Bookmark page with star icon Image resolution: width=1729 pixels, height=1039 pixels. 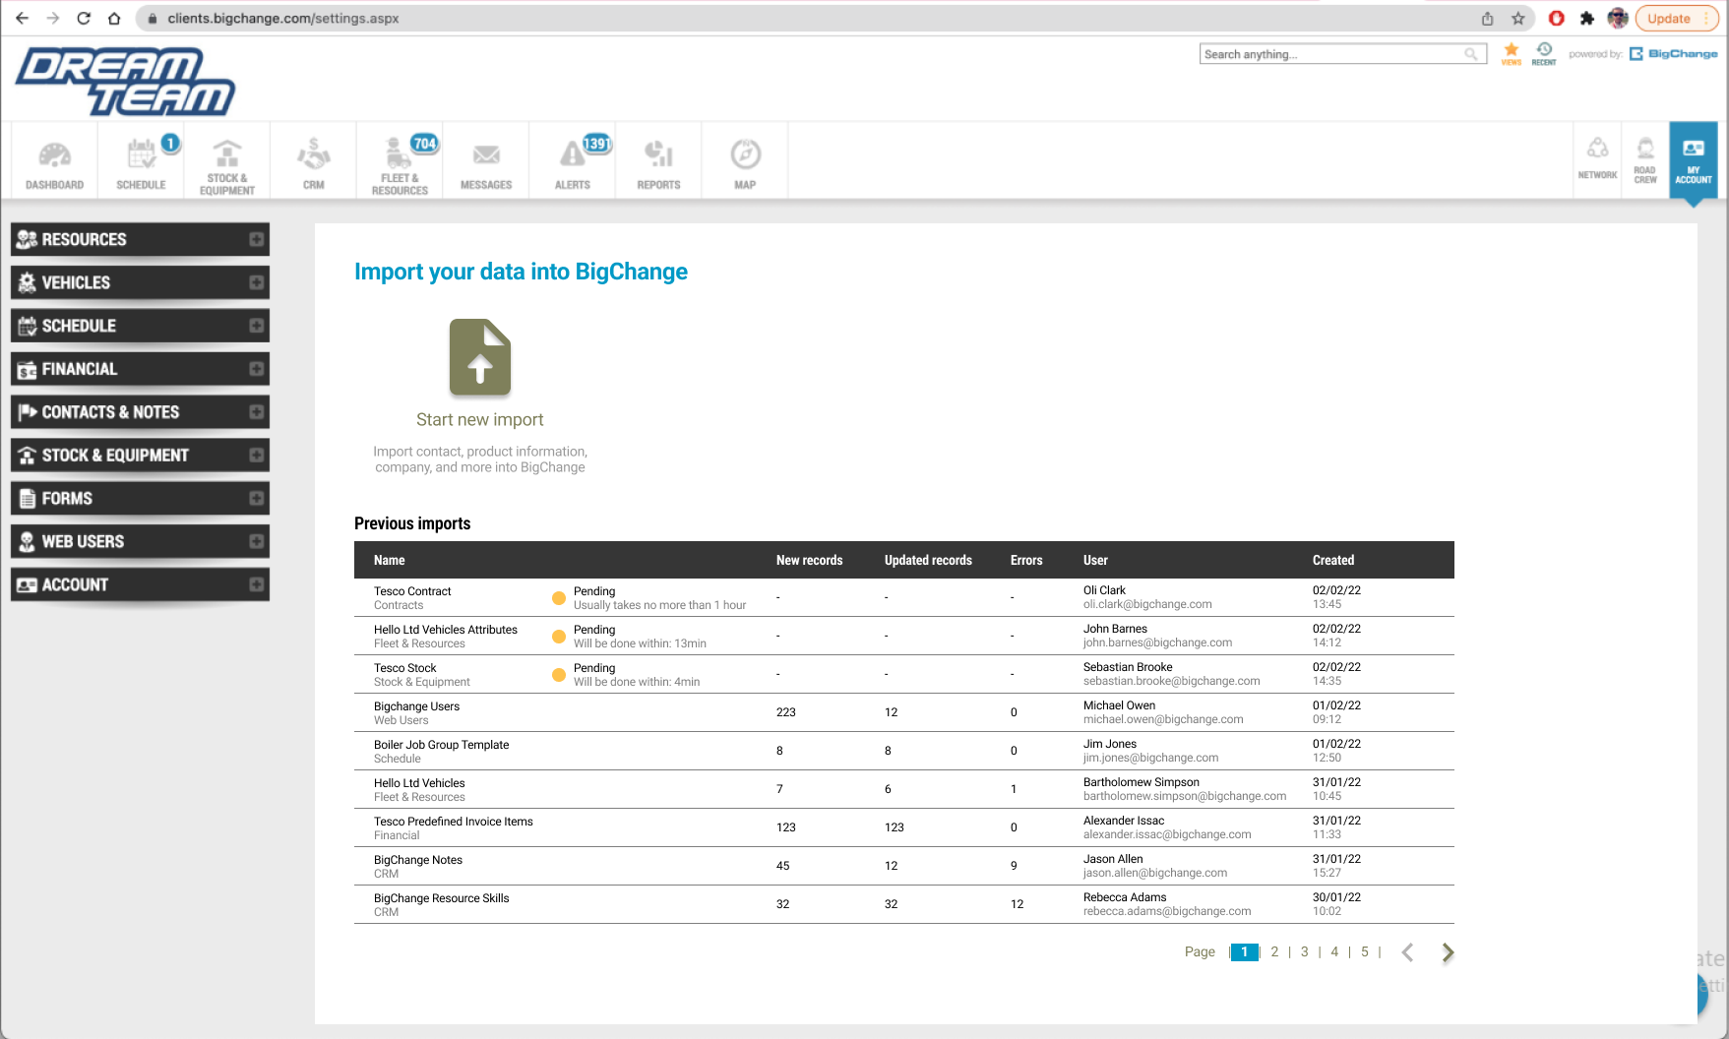click(x=1518, y=18)
